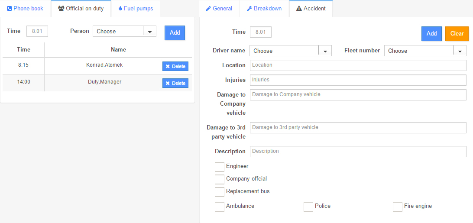This screenshot has width=473, height=223.
Task: Check the Engineer checkbox
Action: pyautogui.click(x=220, y=167)
